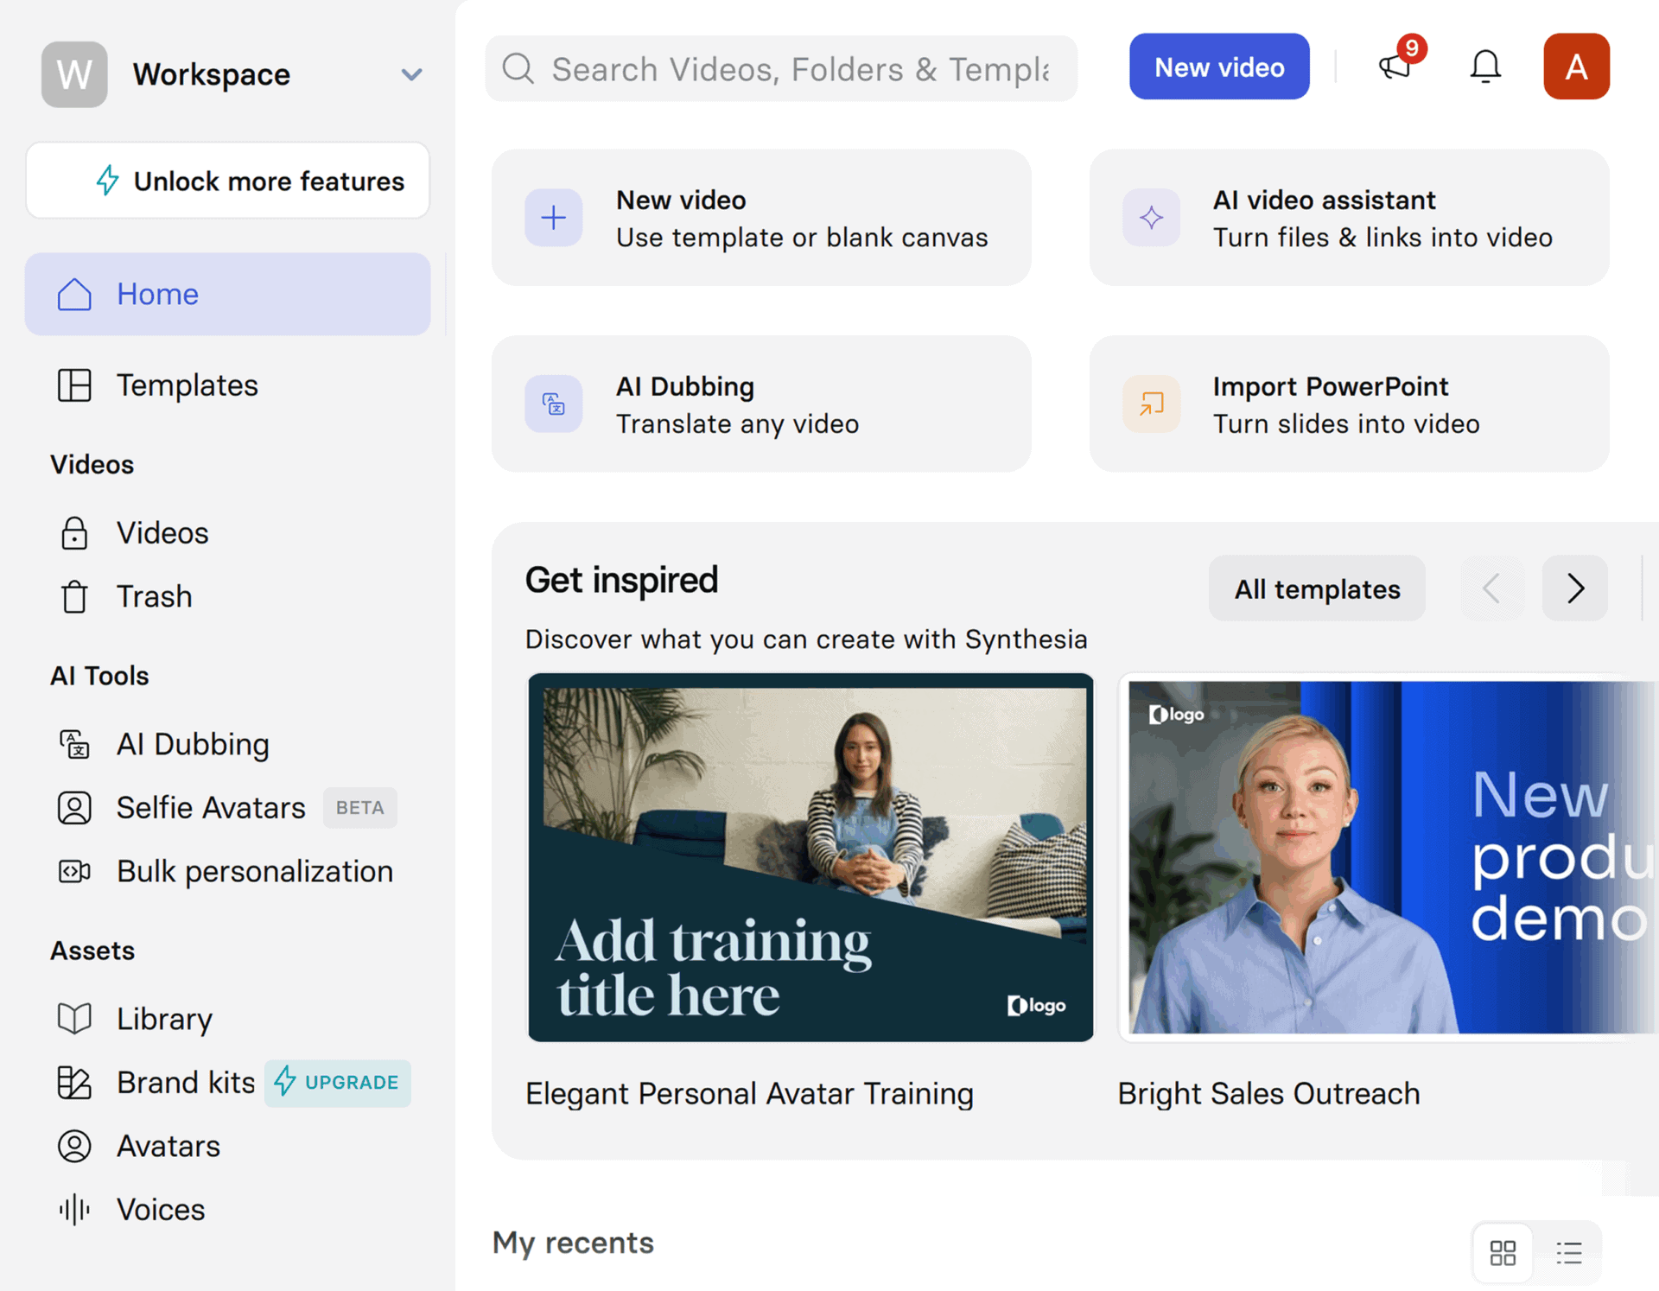
Task: Click the sparkle AI video assistant icon
Action: tap(1151, 217)
